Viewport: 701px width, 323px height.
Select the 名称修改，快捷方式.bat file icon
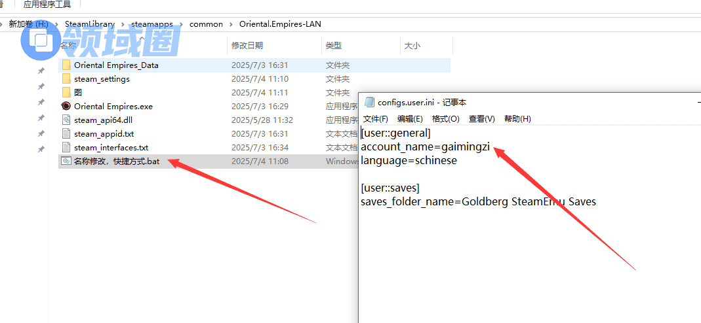[x=66, y=161]
